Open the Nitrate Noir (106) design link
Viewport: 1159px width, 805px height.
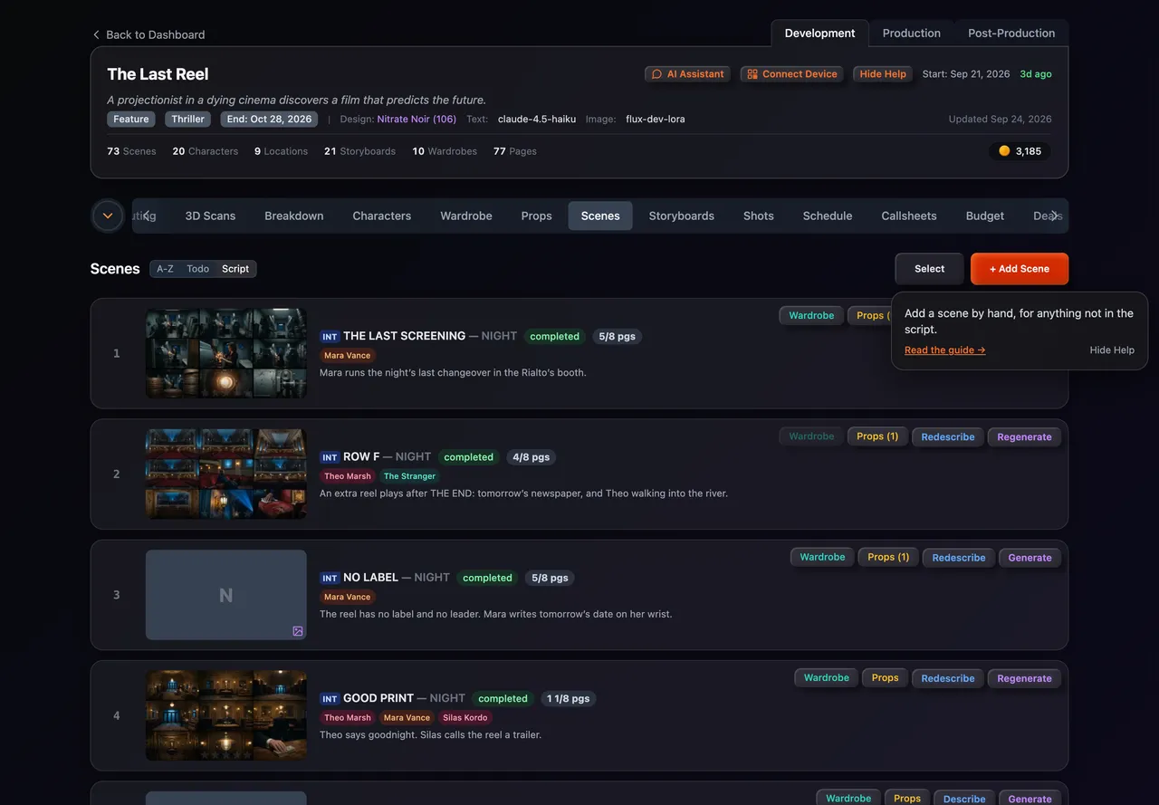417,120
